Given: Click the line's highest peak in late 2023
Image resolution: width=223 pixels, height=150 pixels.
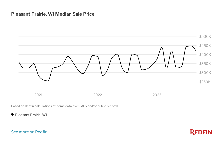Looking at the screenshot, I should [x=191, y=46].
